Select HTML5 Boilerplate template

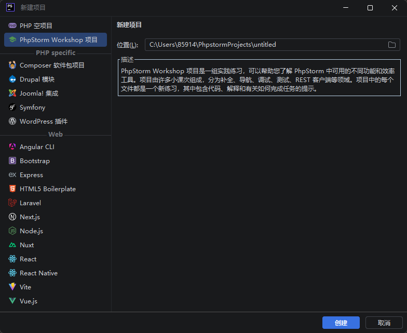(56, 189)
